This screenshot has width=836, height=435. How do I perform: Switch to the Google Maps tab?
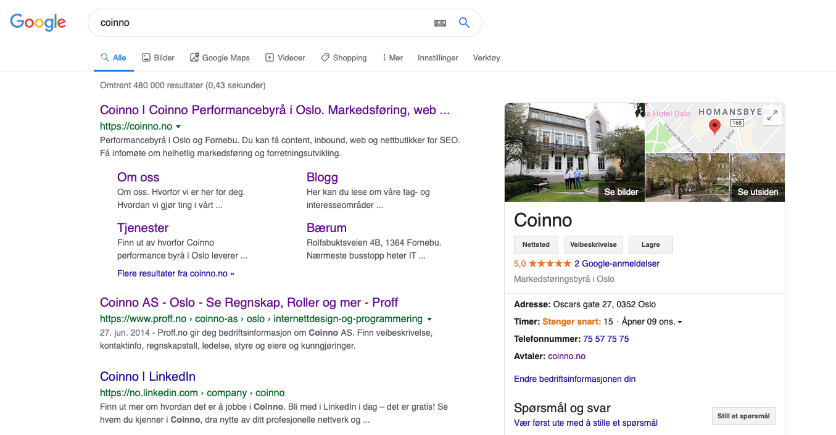point(220,57)
